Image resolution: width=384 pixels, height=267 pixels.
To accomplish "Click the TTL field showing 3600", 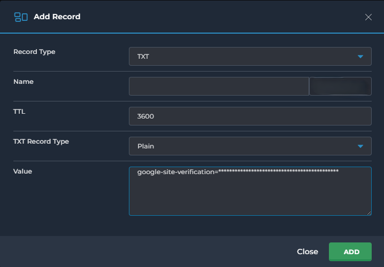I will pos(250,116).
